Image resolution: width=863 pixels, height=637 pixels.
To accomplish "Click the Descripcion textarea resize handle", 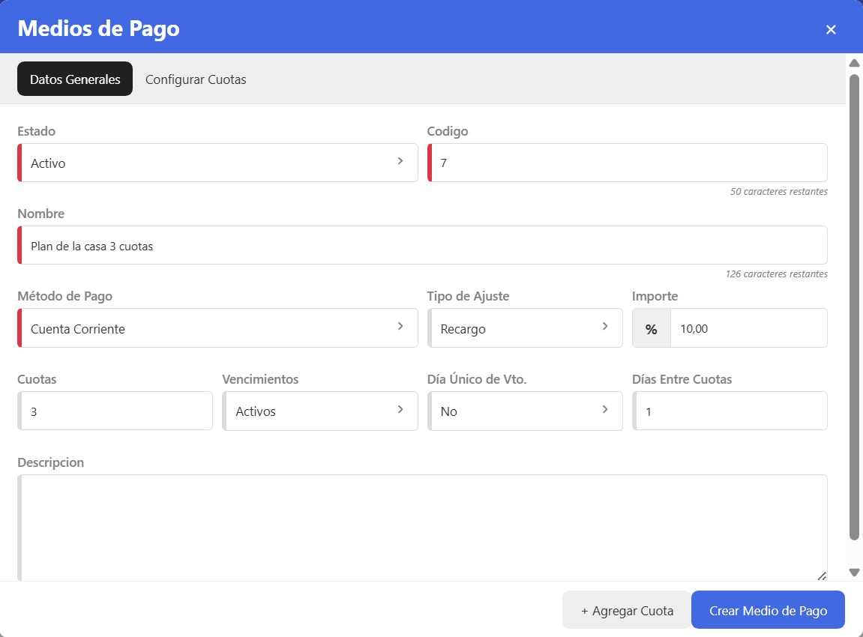I will click(x=821, y=576).
